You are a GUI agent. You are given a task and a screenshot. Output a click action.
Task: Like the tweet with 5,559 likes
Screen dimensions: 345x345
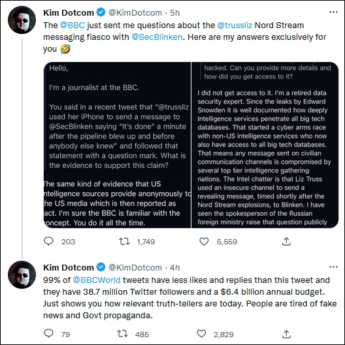point(204,241)
